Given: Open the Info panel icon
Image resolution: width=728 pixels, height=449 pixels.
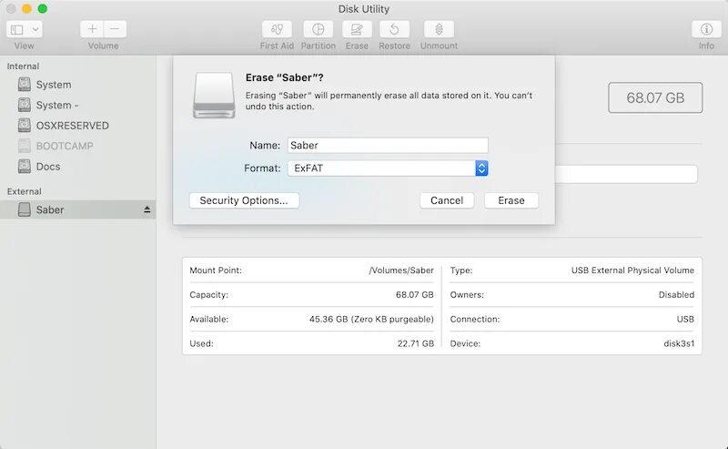Looking at the screenshot, I should pos(706,29).
